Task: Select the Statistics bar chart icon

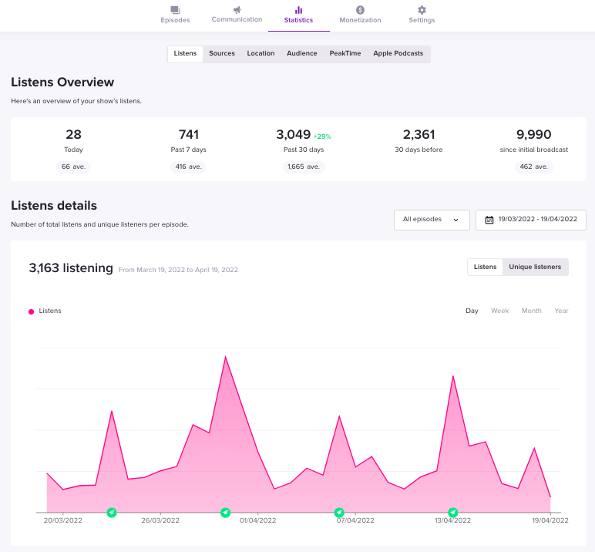Action: coord(298,10)
